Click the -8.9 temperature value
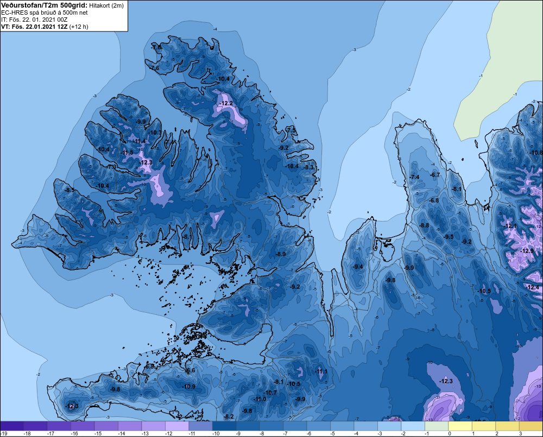543x437 pixels. pyautogui.click(x=281, y=254)
